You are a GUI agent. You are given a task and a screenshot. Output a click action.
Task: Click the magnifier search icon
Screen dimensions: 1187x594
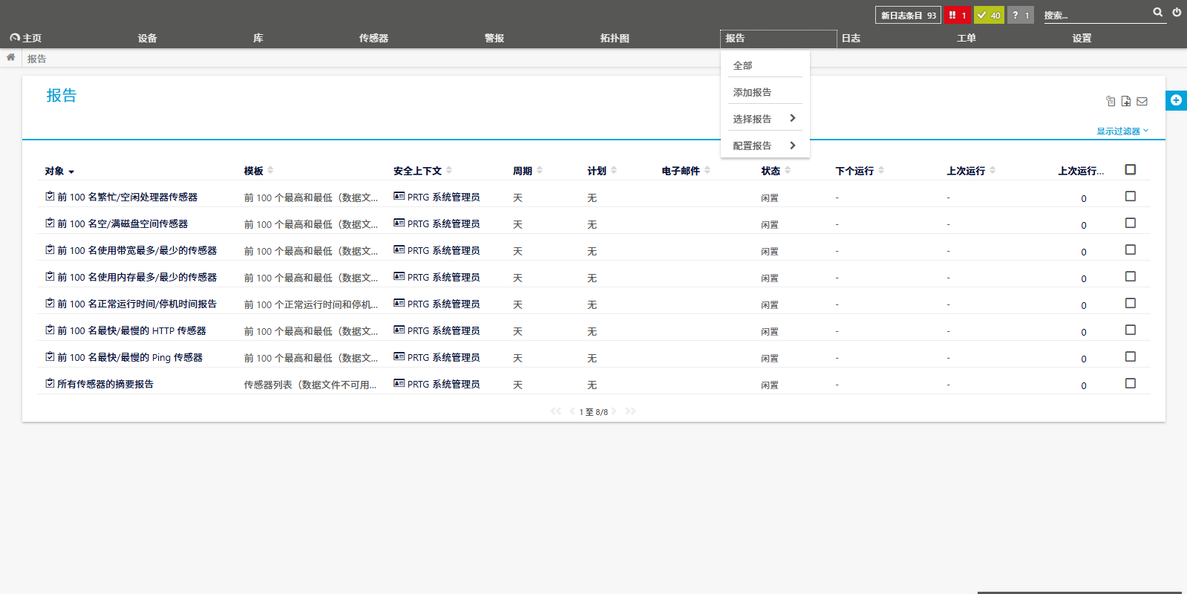(1157, 13)
